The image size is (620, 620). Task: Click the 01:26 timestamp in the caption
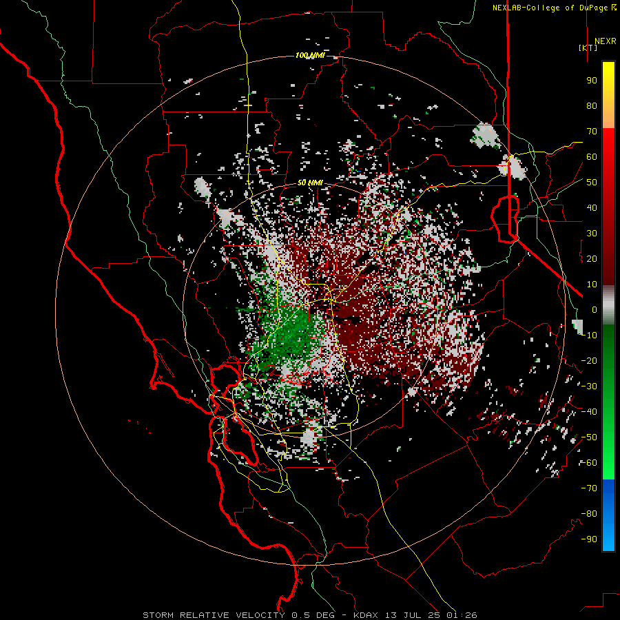pos(462,615)
